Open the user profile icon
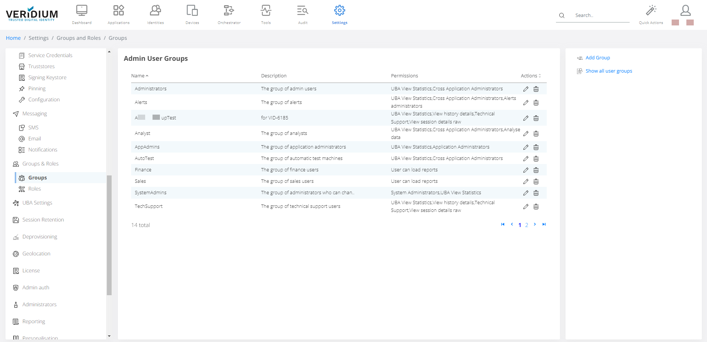This screenshot has height=342, width=707. 685,11
